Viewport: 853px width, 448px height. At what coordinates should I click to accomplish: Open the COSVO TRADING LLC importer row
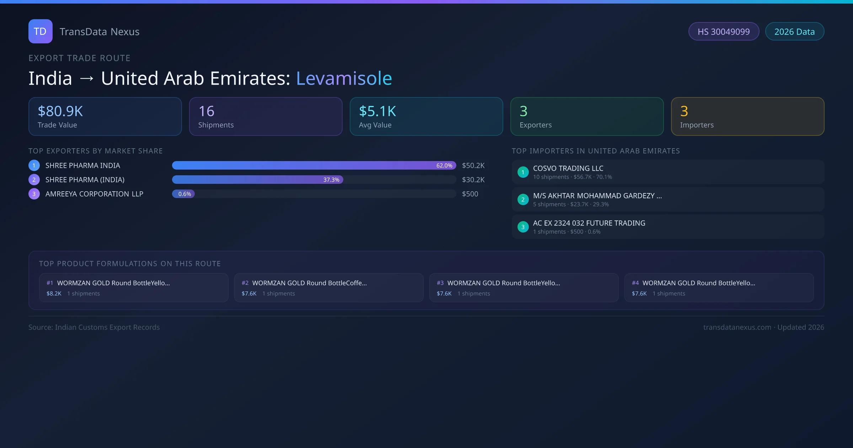click(668, 172)
